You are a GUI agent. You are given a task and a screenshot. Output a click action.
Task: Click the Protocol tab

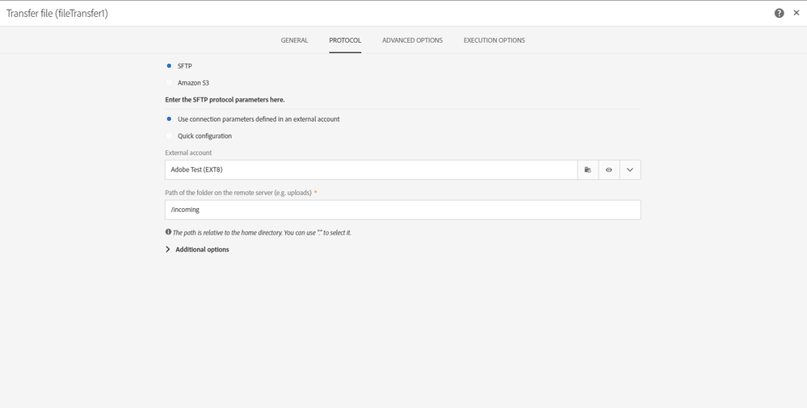point(345,40)
